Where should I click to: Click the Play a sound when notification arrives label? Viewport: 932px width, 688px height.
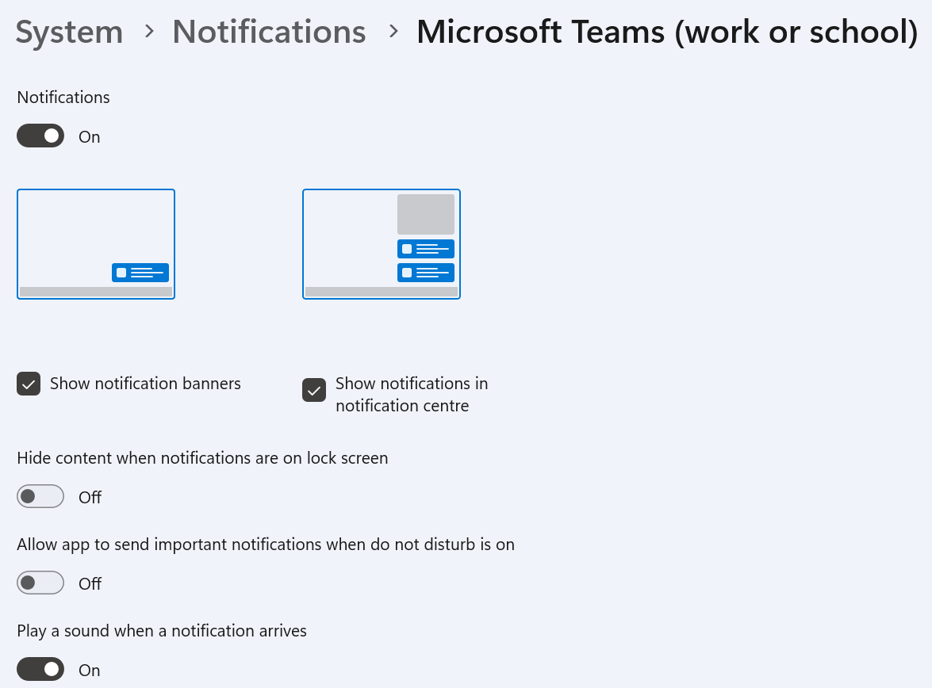tap(162, 631)
